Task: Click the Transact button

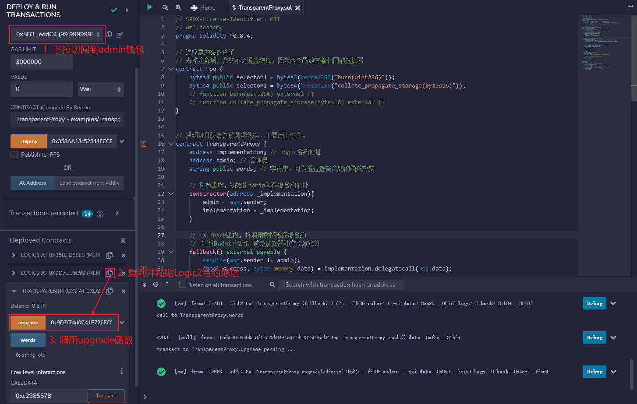Action: [x=106, y=396]
